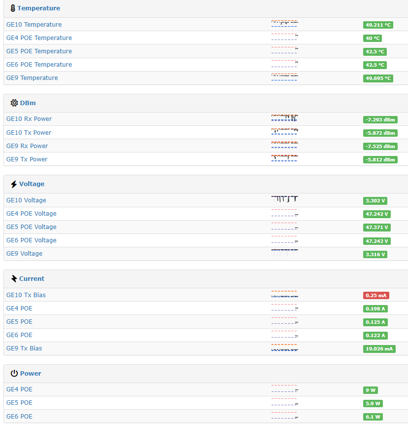The image size is (408, 424).
Task: Click the thermometer icon beside Temperature
Action: [x=13, y=8]
